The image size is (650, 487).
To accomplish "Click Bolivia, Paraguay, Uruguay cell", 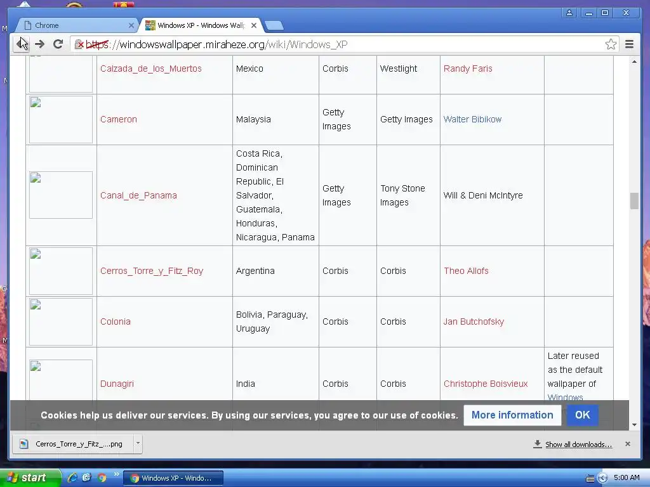I will pos(275,321).
